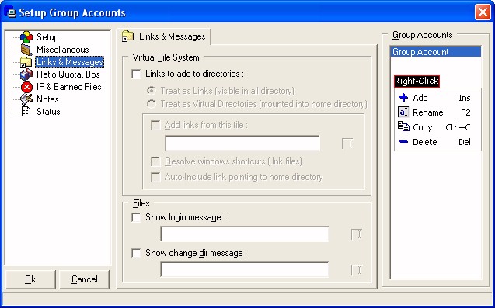Viewport: 495px width, 308px height.
Task: Click the Rename text-cursor icon
Action: (403, 112)
